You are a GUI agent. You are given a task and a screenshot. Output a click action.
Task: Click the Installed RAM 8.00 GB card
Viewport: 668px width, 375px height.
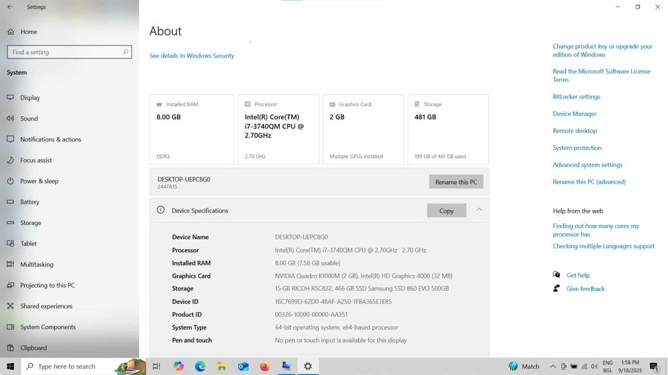coord(192,129)
